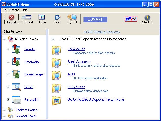
Task: Expand the SkilMatch Libraries node
Action: 4,39
